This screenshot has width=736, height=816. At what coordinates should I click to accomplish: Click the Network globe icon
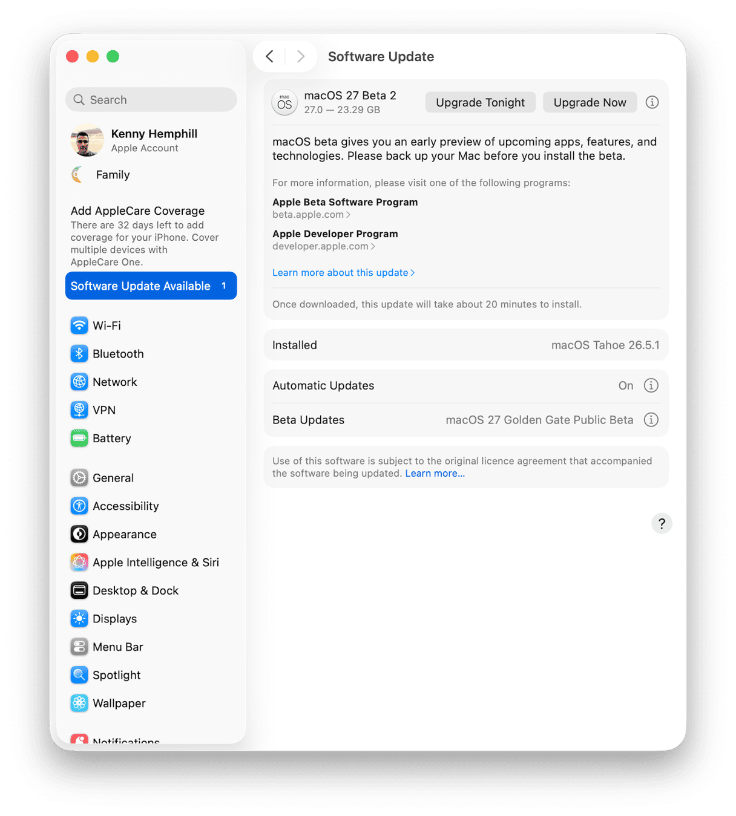click(x=79, y=382)
